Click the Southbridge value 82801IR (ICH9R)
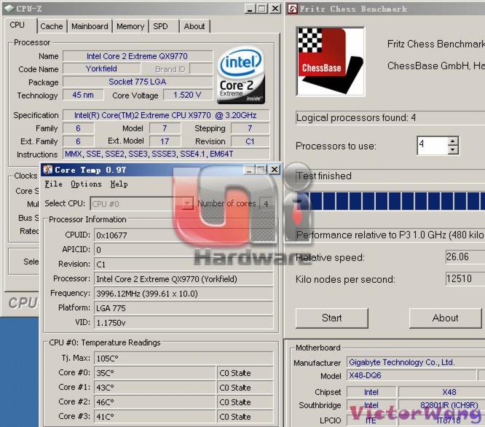485x427 pixels. [442, 405]
